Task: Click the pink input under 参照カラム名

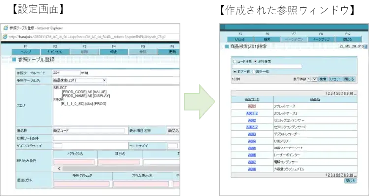Action: point(81,184)
